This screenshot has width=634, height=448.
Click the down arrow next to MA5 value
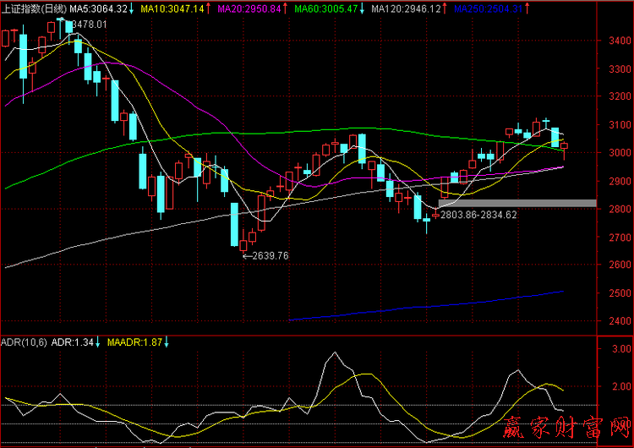tap(132, 8)
